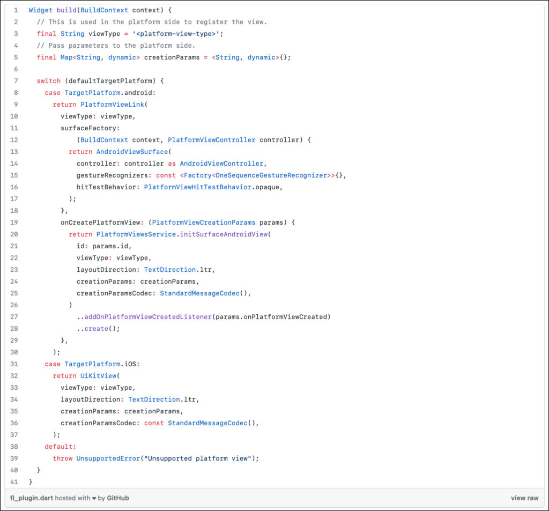The height and width of the screenshot is (511, 549).
Task: Open the view raw link
Action: (524, 498)
